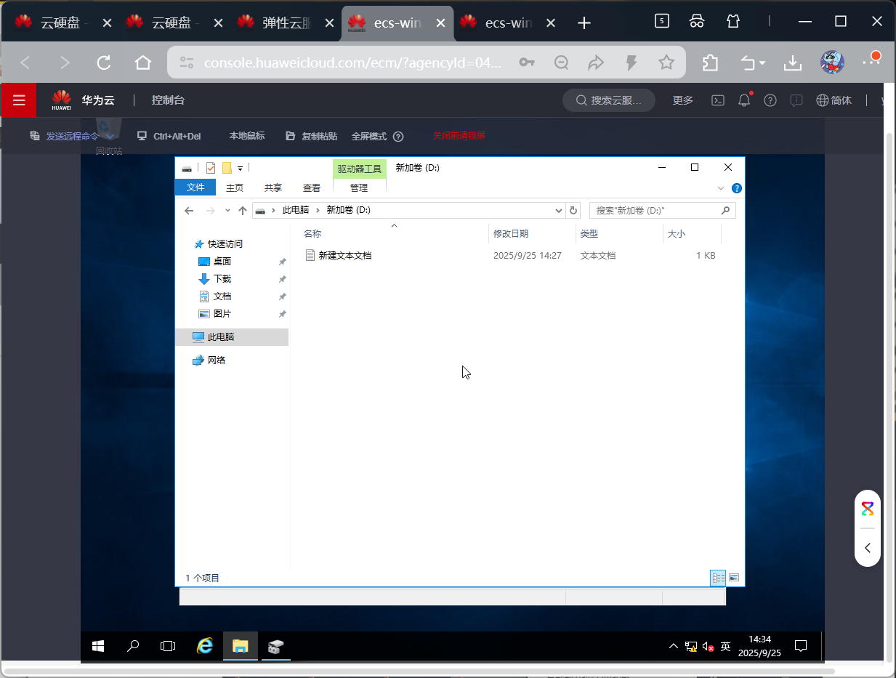Click breadcrumb arrow after 此电脑

pyautogui.click(x=318, y=210)
